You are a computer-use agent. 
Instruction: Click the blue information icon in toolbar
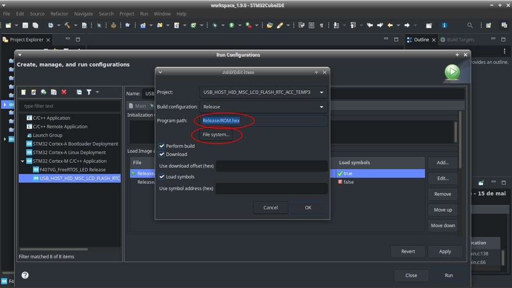[444, 25]
